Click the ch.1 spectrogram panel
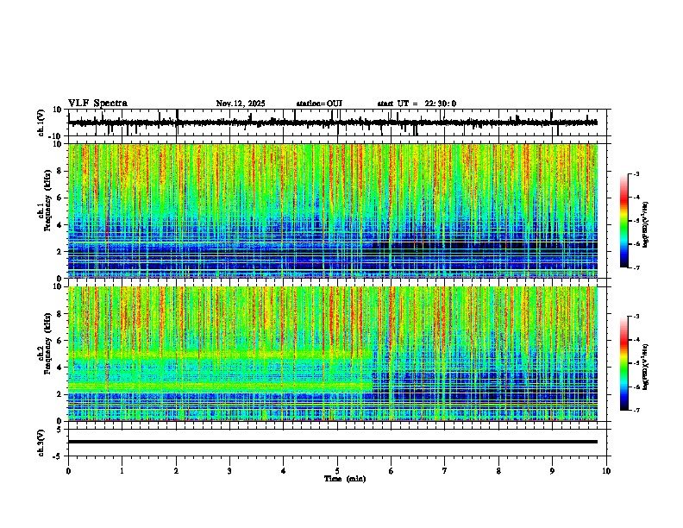 [333, 211]
